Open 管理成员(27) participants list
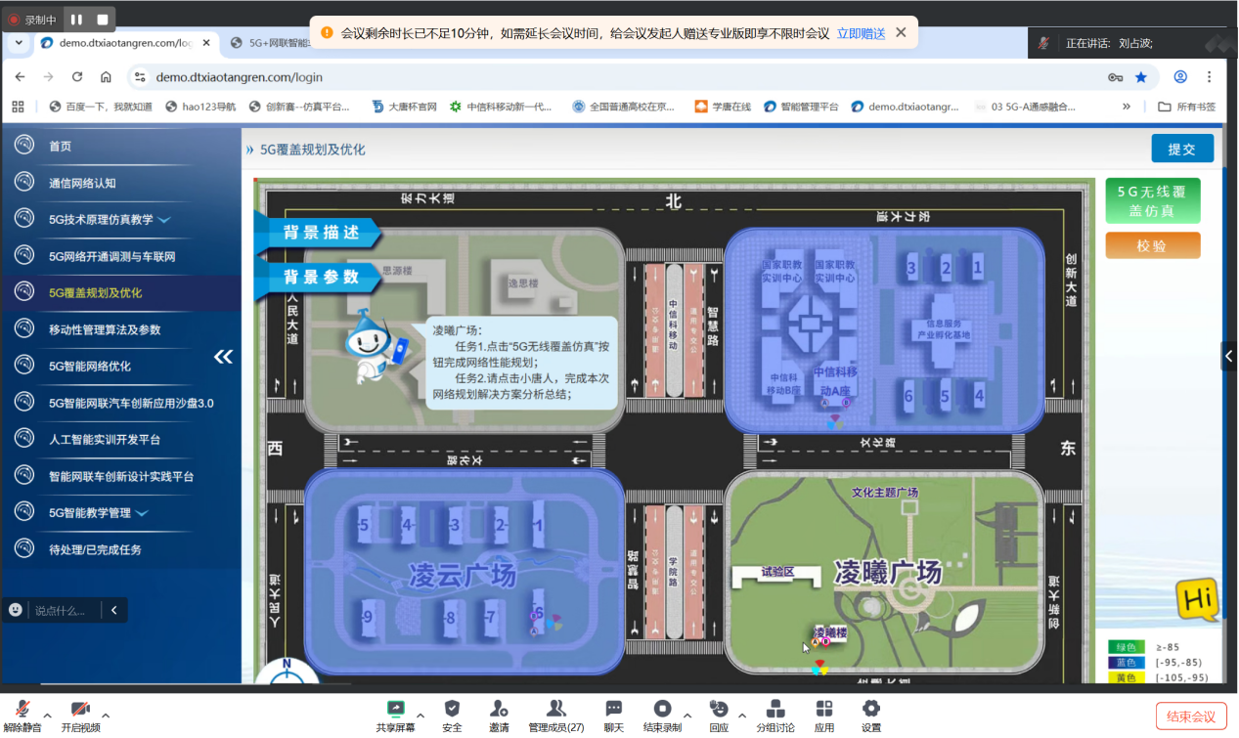This screenshot has width=1239, height=738. pyautogui.click(x=555, y=713)
